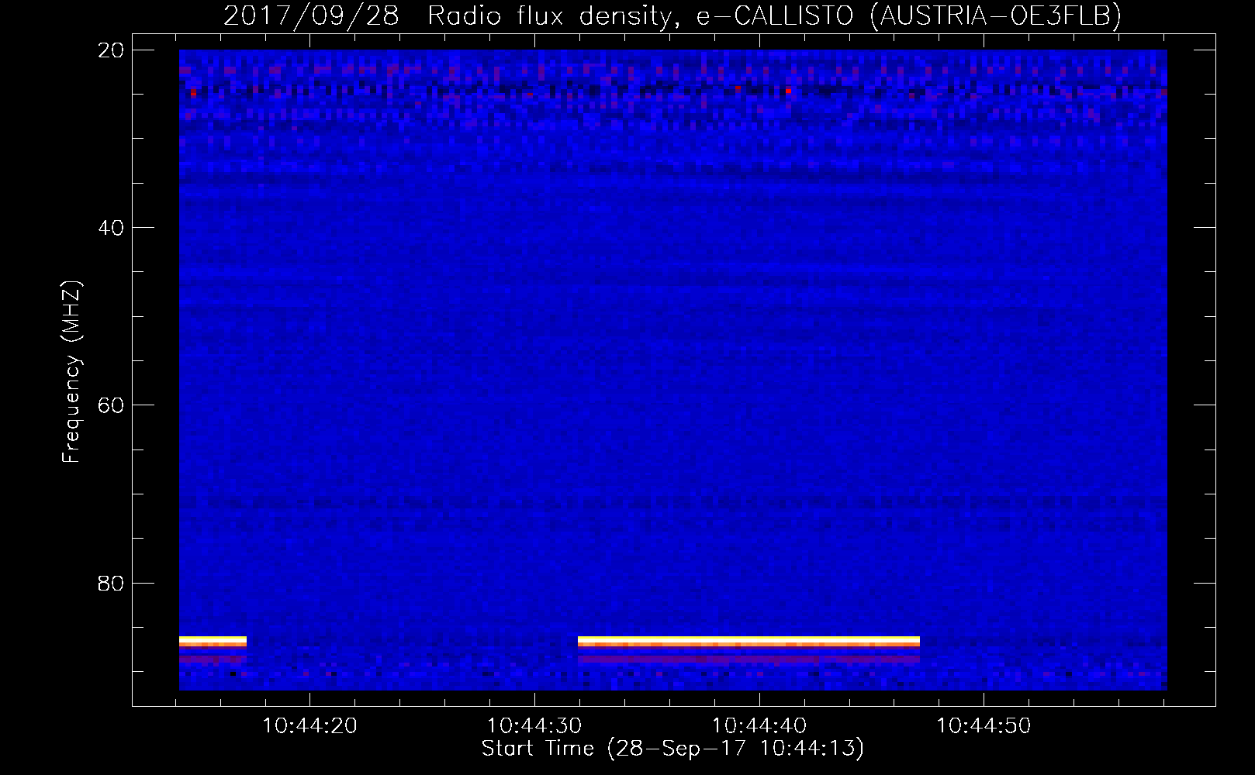The image size is (1255, 775).
Task: Click the short bright band at the plot's start
Action: tap(213, 642)
